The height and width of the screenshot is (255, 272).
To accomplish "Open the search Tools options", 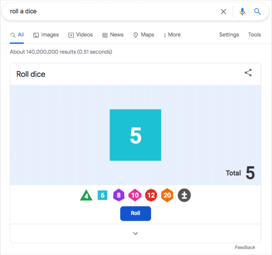I will 255,35.
